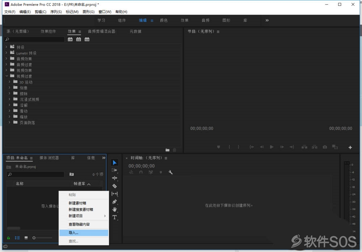Screen dimensions: 362x252
Task: Expand the 3D 运动 subfolder
Action: pos(9,82)
